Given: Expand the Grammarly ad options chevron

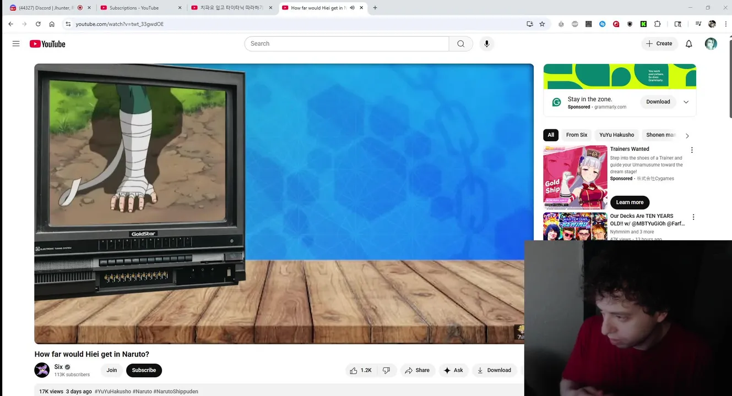Looking at the screenshot, I should 686,102.
